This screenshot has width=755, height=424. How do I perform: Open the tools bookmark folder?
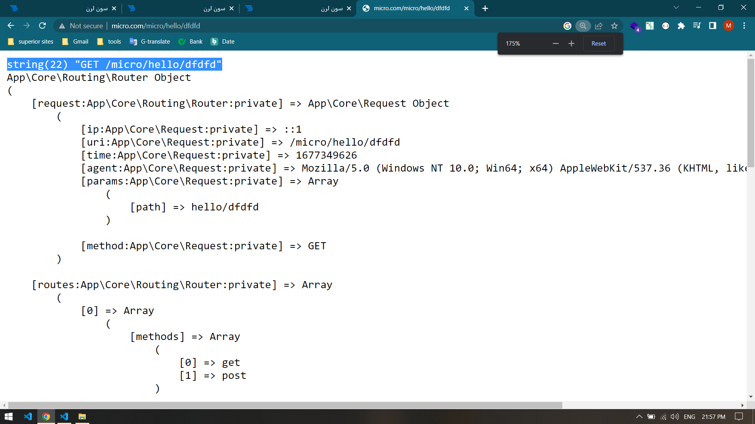tap(109, 42)
